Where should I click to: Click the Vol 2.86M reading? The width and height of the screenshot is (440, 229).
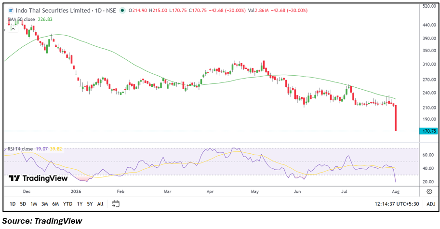(x=258, y=11)
